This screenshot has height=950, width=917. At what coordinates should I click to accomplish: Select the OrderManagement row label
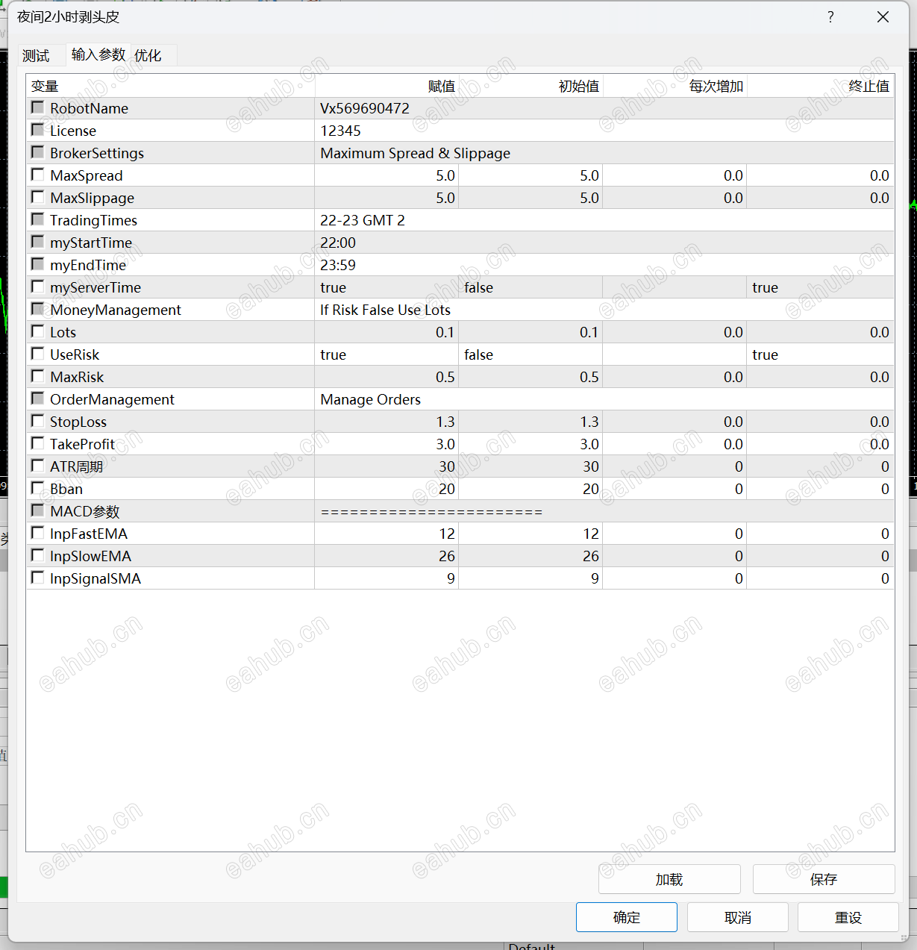click(x=112, y=399)
